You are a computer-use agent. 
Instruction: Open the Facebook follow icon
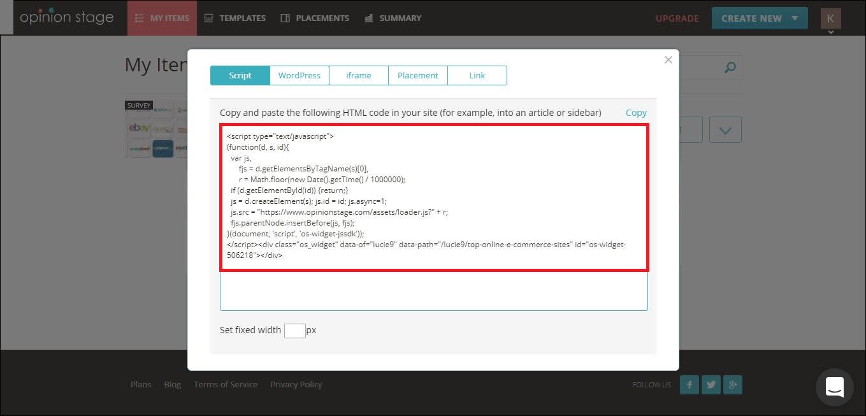pyautogui.click(x=689, y=384)
